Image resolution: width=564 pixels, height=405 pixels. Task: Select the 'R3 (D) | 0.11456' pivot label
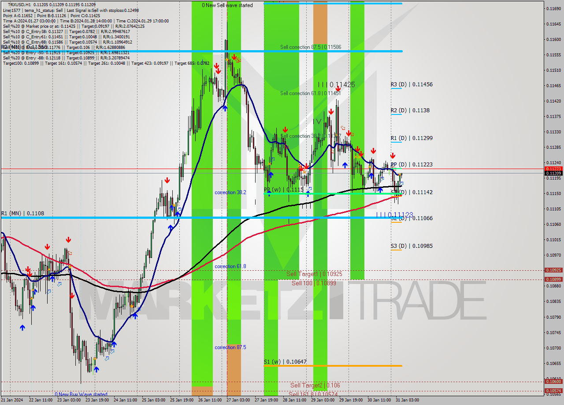coord(412,85)
